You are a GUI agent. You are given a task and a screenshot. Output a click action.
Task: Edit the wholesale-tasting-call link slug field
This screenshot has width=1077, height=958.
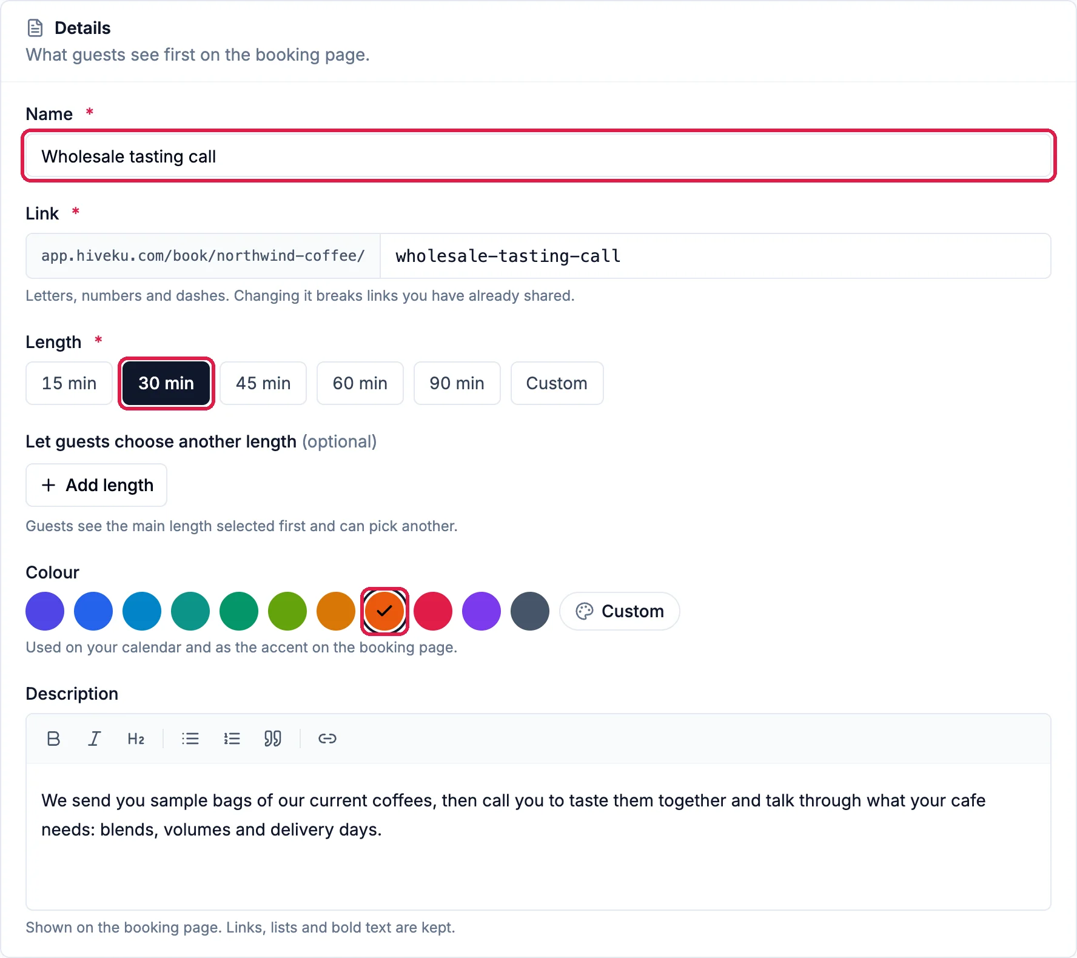(716, 256)
